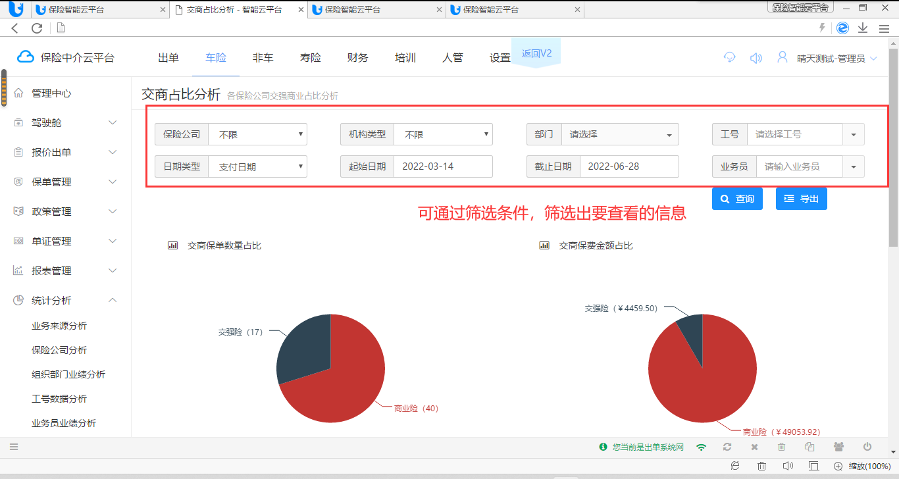Click the chart icon beside 交商保费金额占比
This screenshot has width=899, height=479.
point(544,245)
